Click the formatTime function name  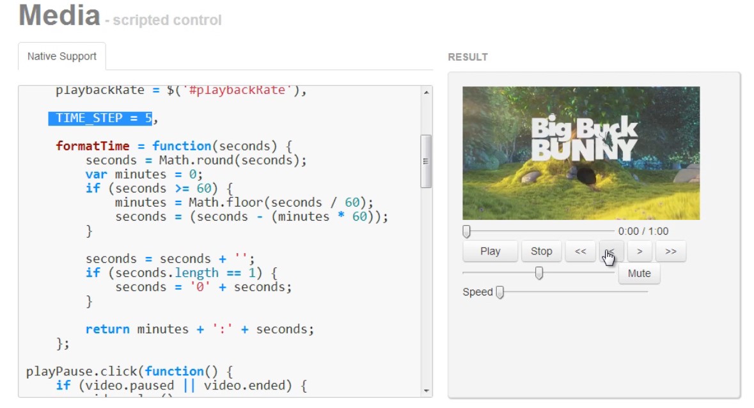[93, 146]
